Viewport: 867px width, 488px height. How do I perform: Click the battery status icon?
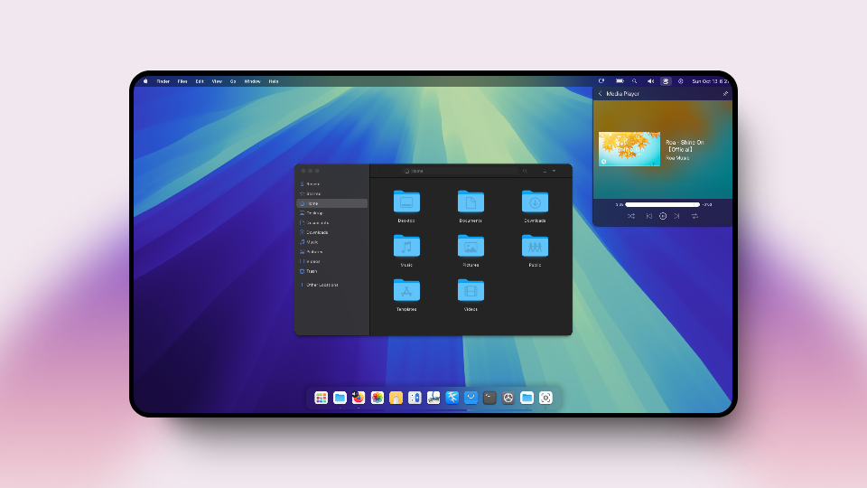point(620,81)
